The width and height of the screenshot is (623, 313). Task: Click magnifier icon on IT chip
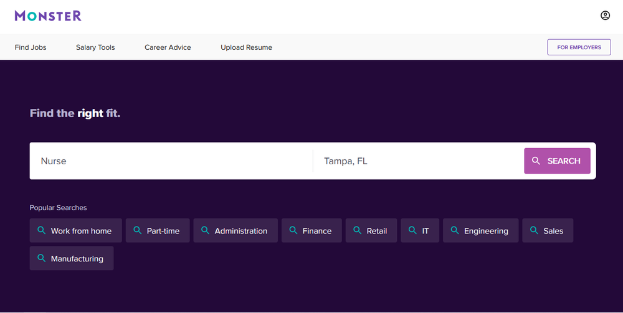click(412, 230)
